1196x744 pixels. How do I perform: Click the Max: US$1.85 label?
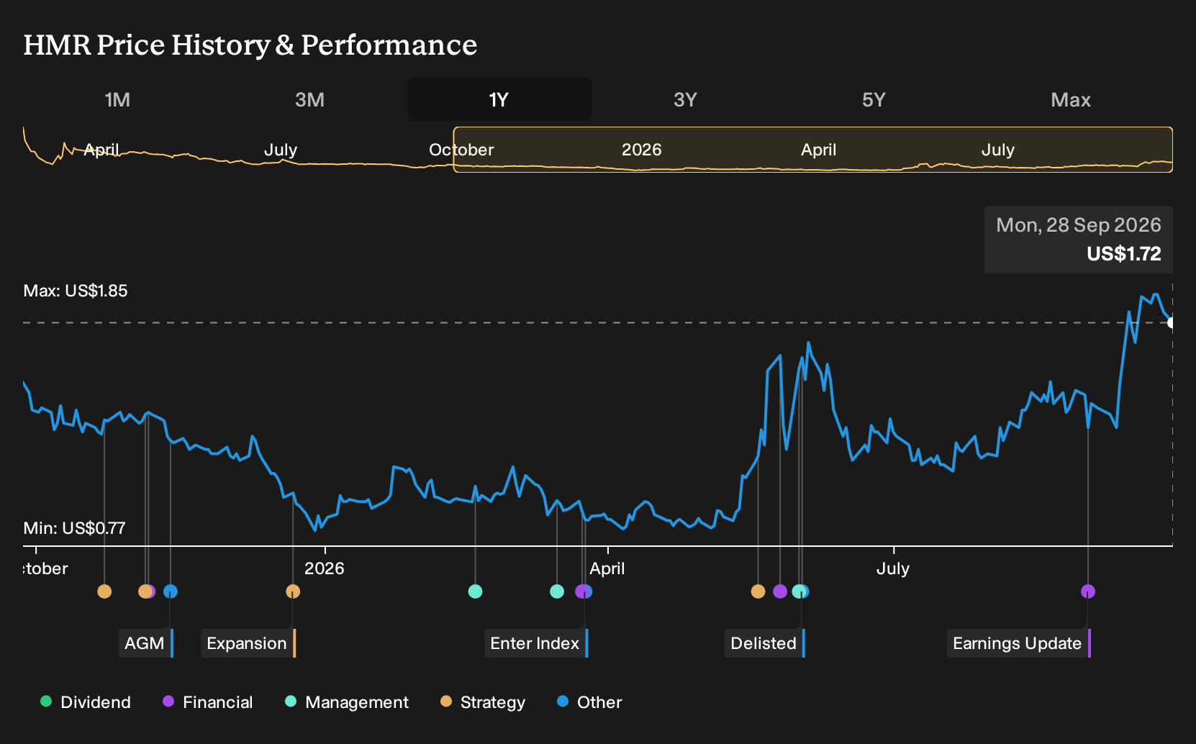(76, 291)
